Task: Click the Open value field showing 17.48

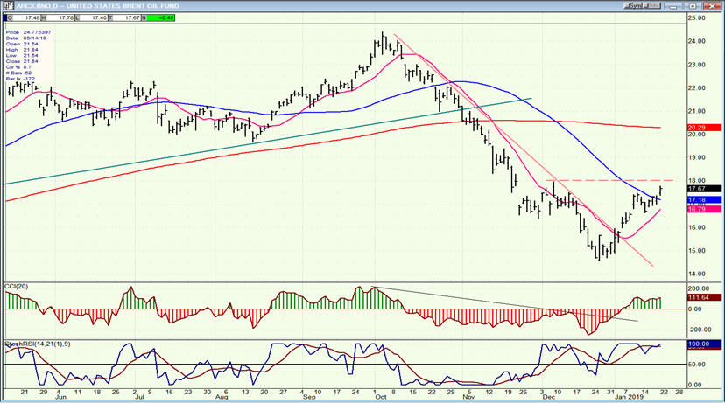Action: [26, 17]
